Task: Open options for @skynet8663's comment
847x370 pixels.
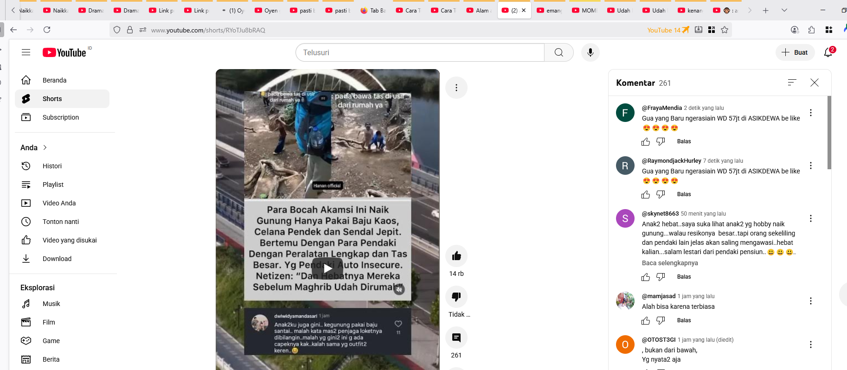Action: 810,218
